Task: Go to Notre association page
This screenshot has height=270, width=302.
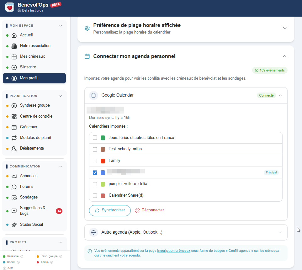Action: [34, 46]
